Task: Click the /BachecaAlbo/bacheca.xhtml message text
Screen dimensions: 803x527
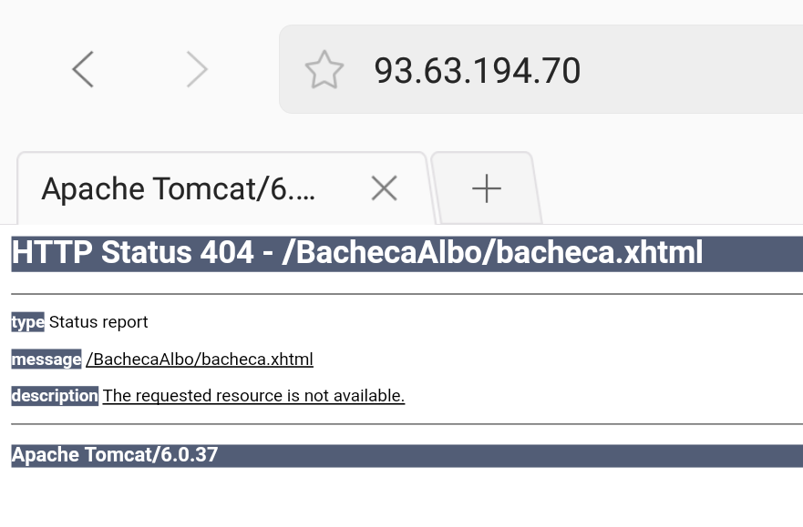Action: [x=200, y=360]
